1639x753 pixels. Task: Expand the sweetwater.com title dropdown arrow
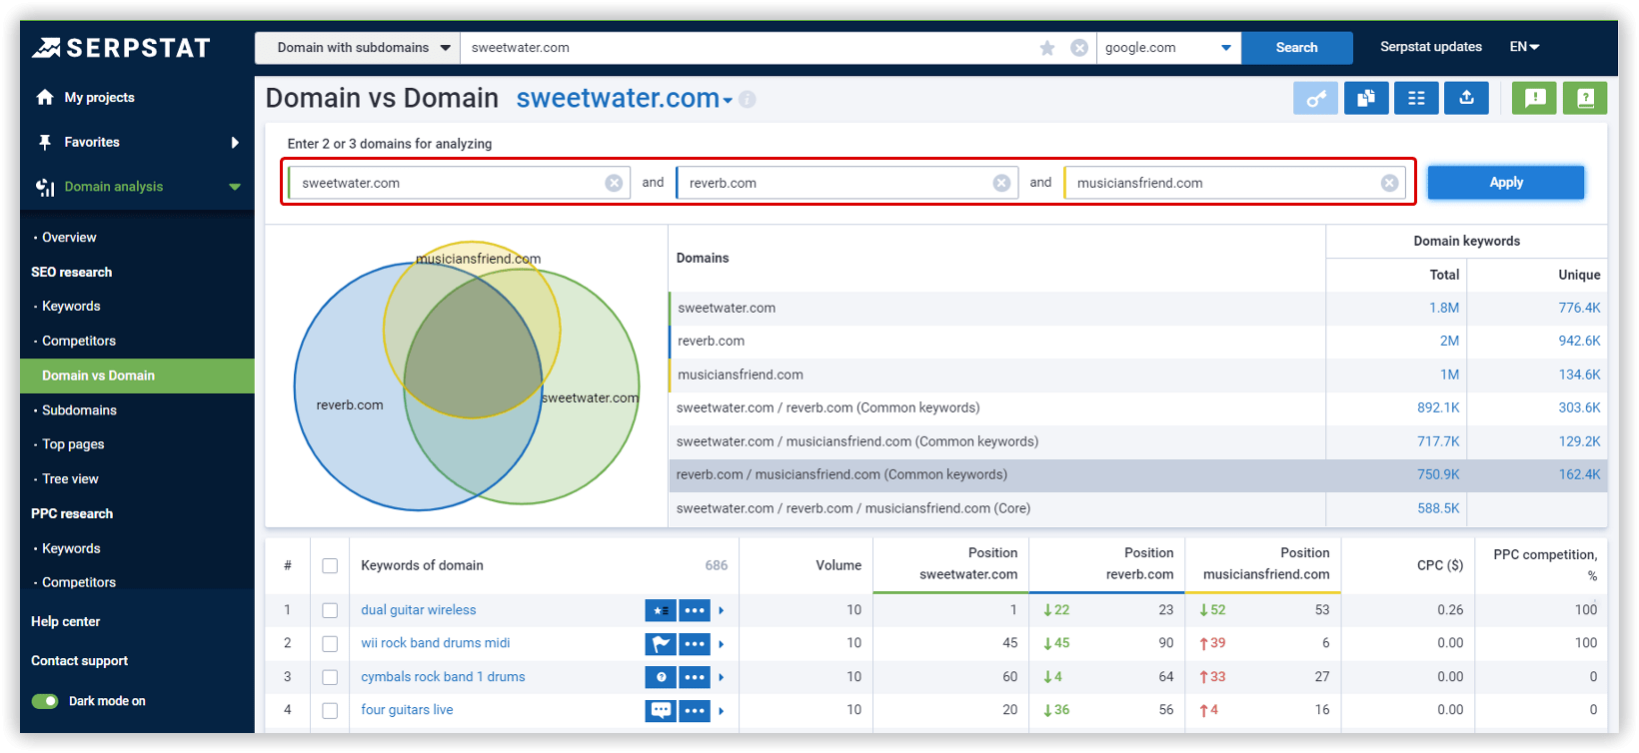click(x=728, y=101)
